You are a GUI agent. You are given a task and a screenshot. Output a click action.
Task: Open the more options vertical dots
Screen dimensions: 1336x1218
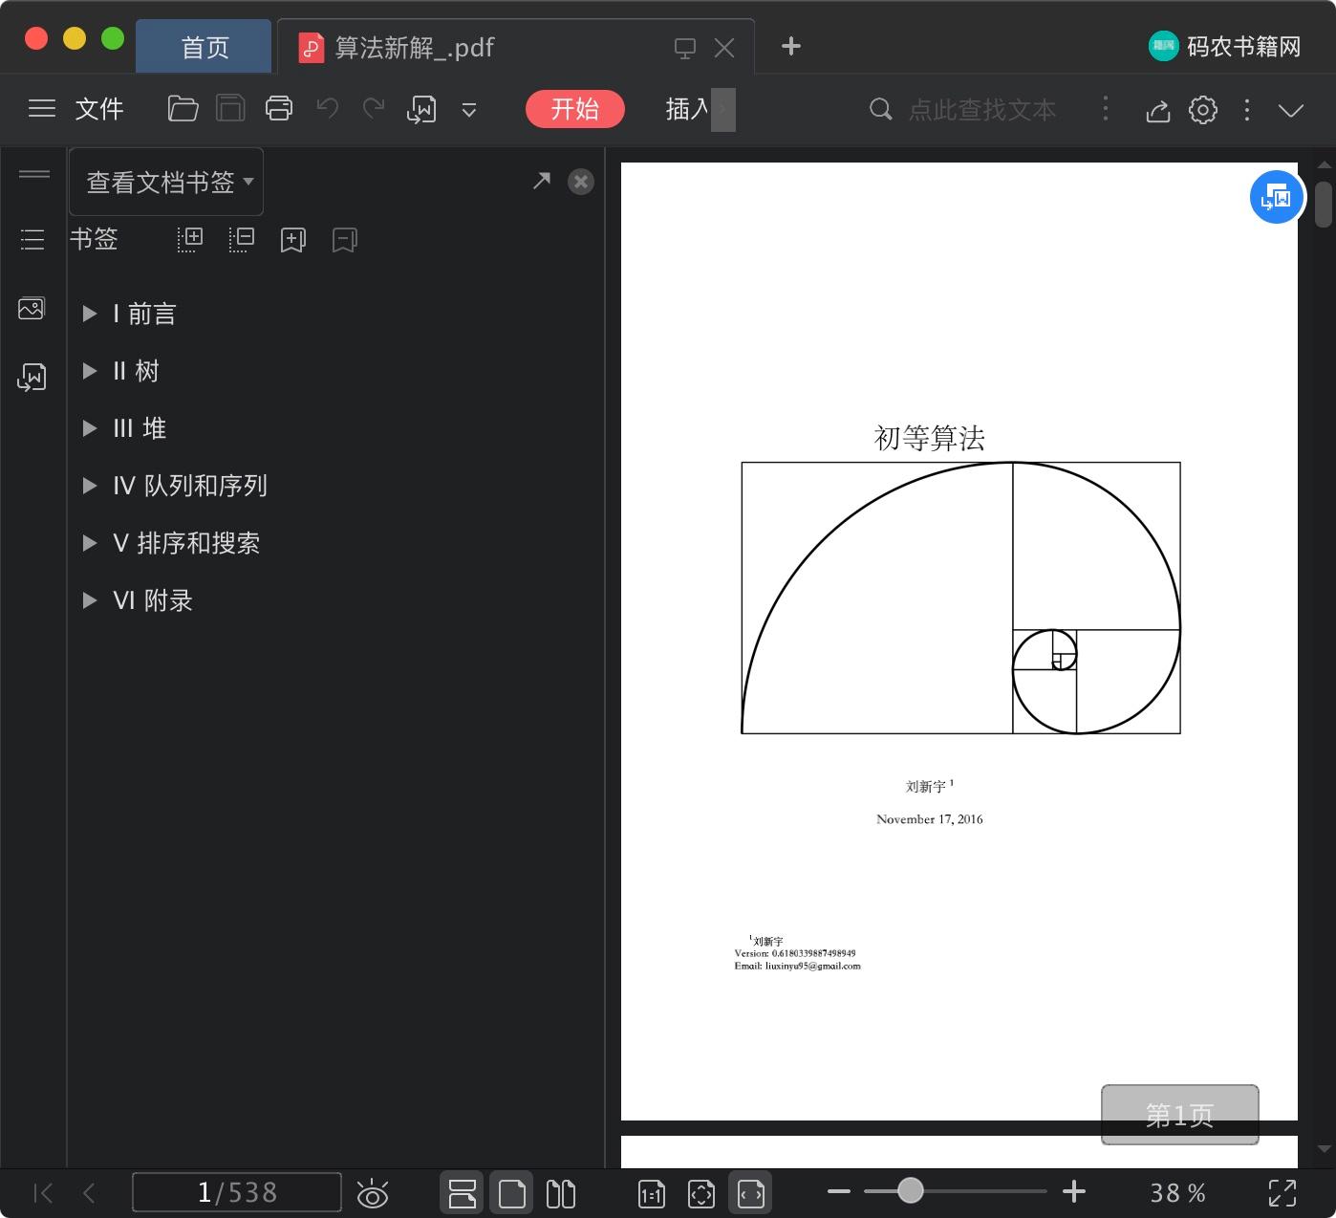pyautogui.click(x=1247, y=110)
